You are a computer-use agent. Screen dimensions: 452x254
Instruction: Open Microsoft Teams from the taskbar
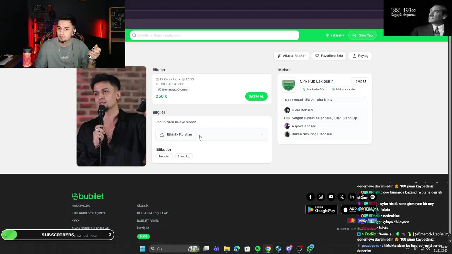pos(216,249)
